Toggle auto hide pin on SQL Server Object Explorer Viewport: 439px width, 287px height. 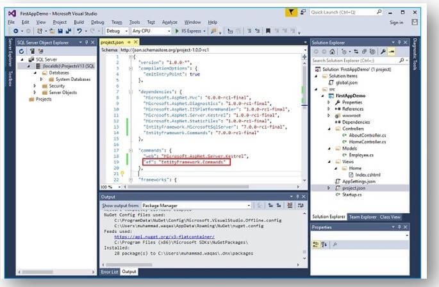(87, 42)
